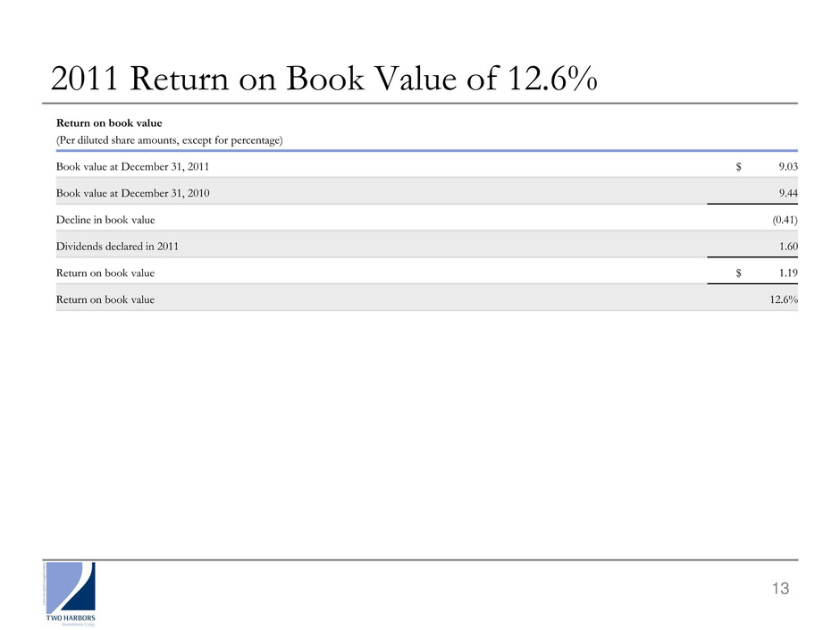840x630 pixels.
Task: Click the dollar sign beside 9.03
Action: coord(727,166)
